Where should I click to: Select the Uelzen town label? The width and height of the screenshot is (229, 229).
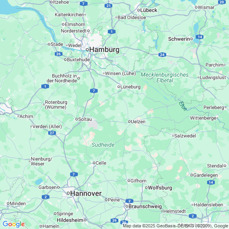(138, 122)
